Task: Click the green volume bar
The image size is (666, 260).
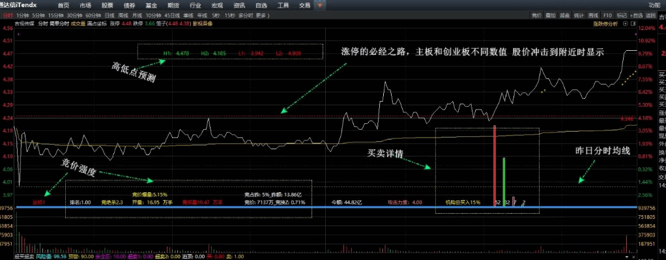Action: pyautogui.click(x=504, y=182)
